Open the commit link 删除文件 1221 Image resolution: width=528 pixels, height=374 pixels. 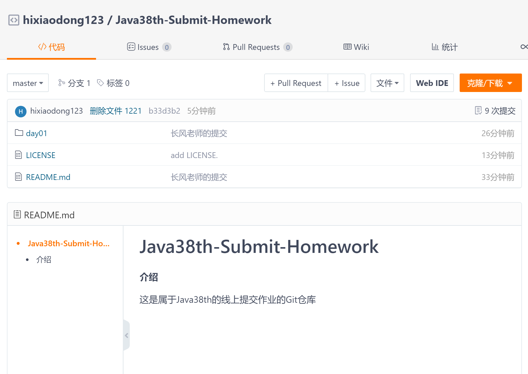click(115, 111)
